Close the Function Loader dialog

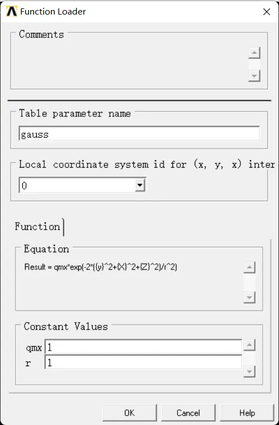[x=267, y=12]
